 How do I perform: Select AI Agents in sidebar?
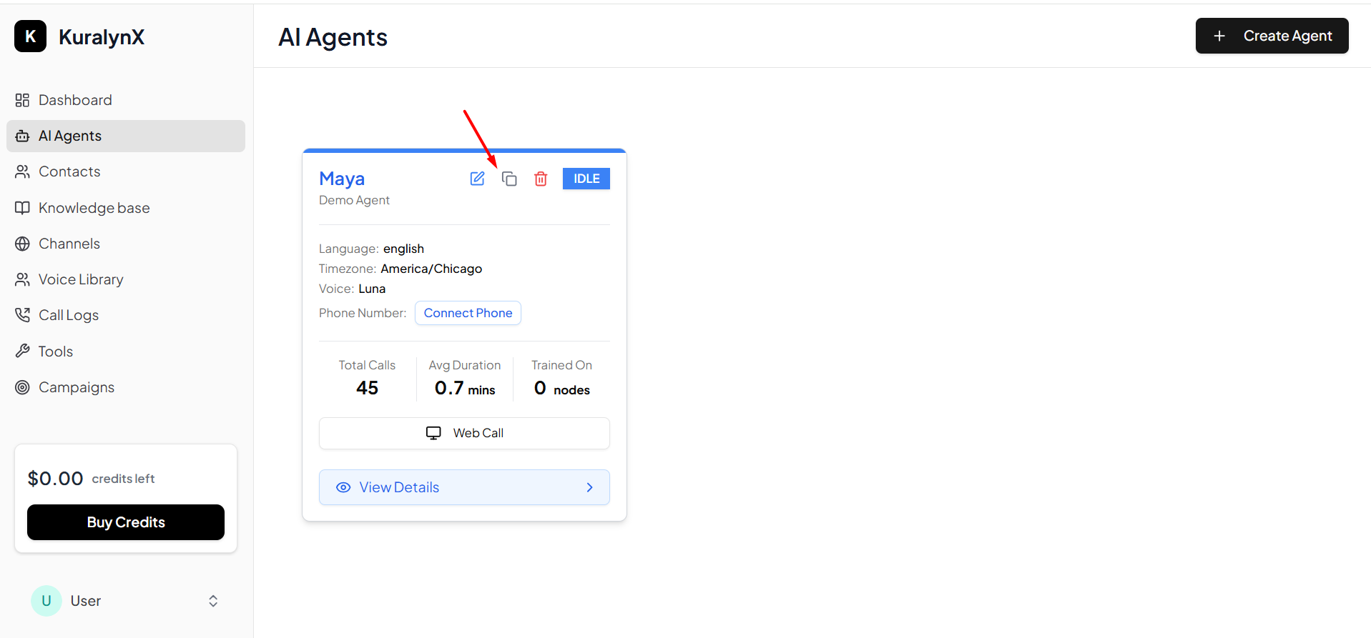pyautogui.click(x=126, y=136)
